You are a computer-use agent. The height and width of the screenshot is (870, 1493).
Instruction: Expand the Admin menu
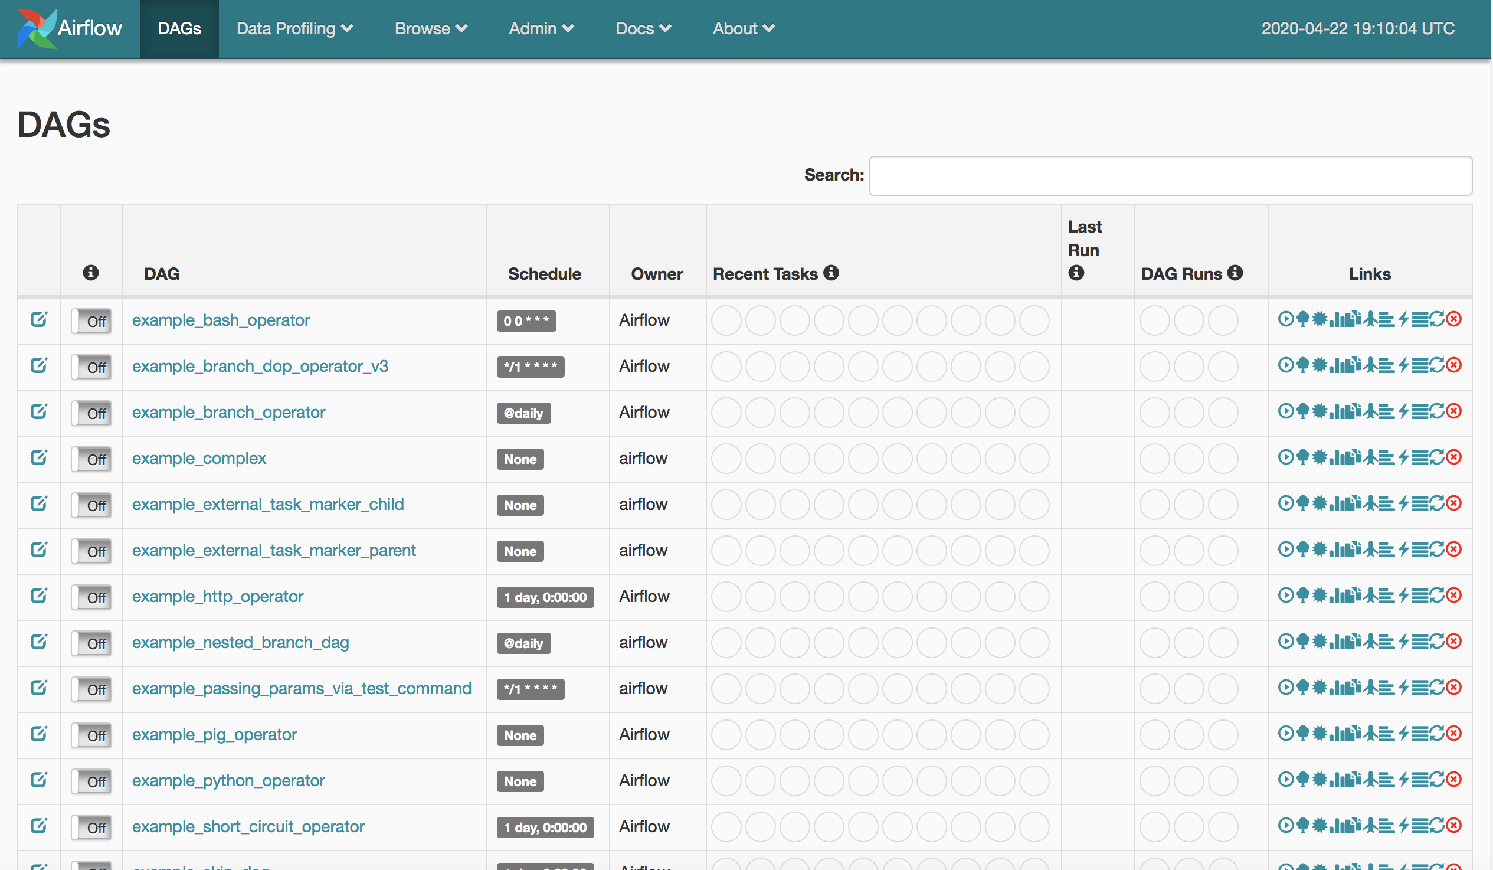pos(541,28)
